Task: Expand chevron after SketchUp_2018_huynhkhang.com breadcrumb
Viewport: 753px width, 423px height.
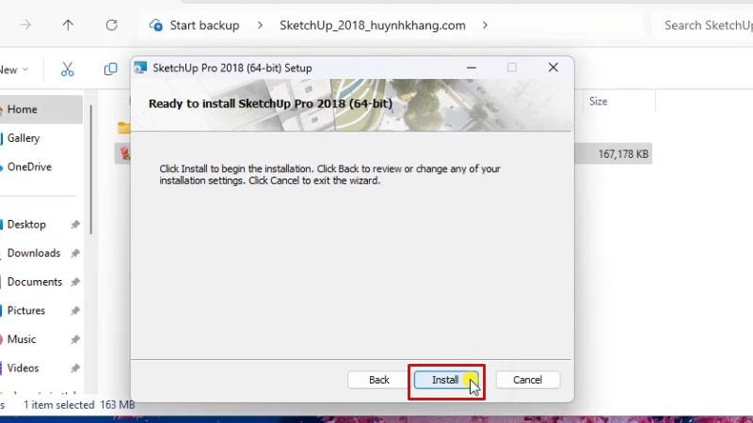Action: pyautogui.click(x=486, y=25)
